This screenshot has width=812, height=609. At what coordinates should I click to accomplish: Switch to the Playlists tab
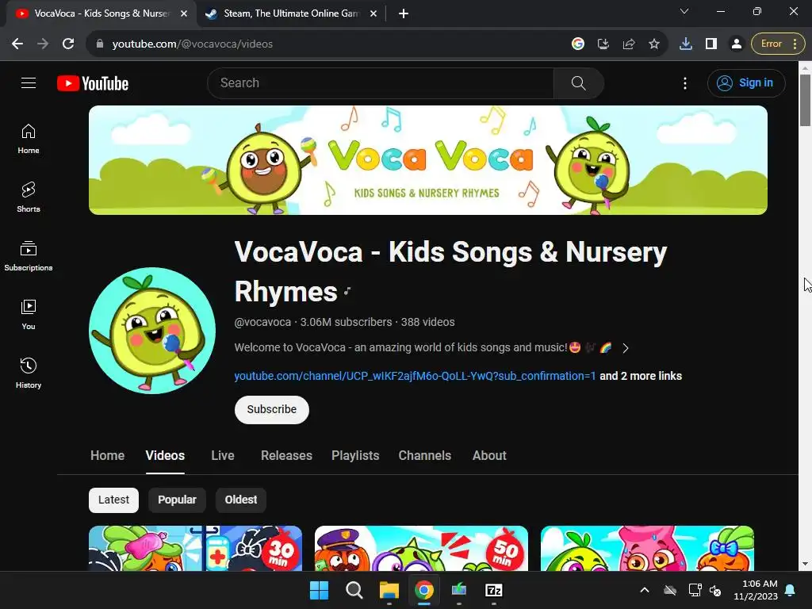point(355,455)
